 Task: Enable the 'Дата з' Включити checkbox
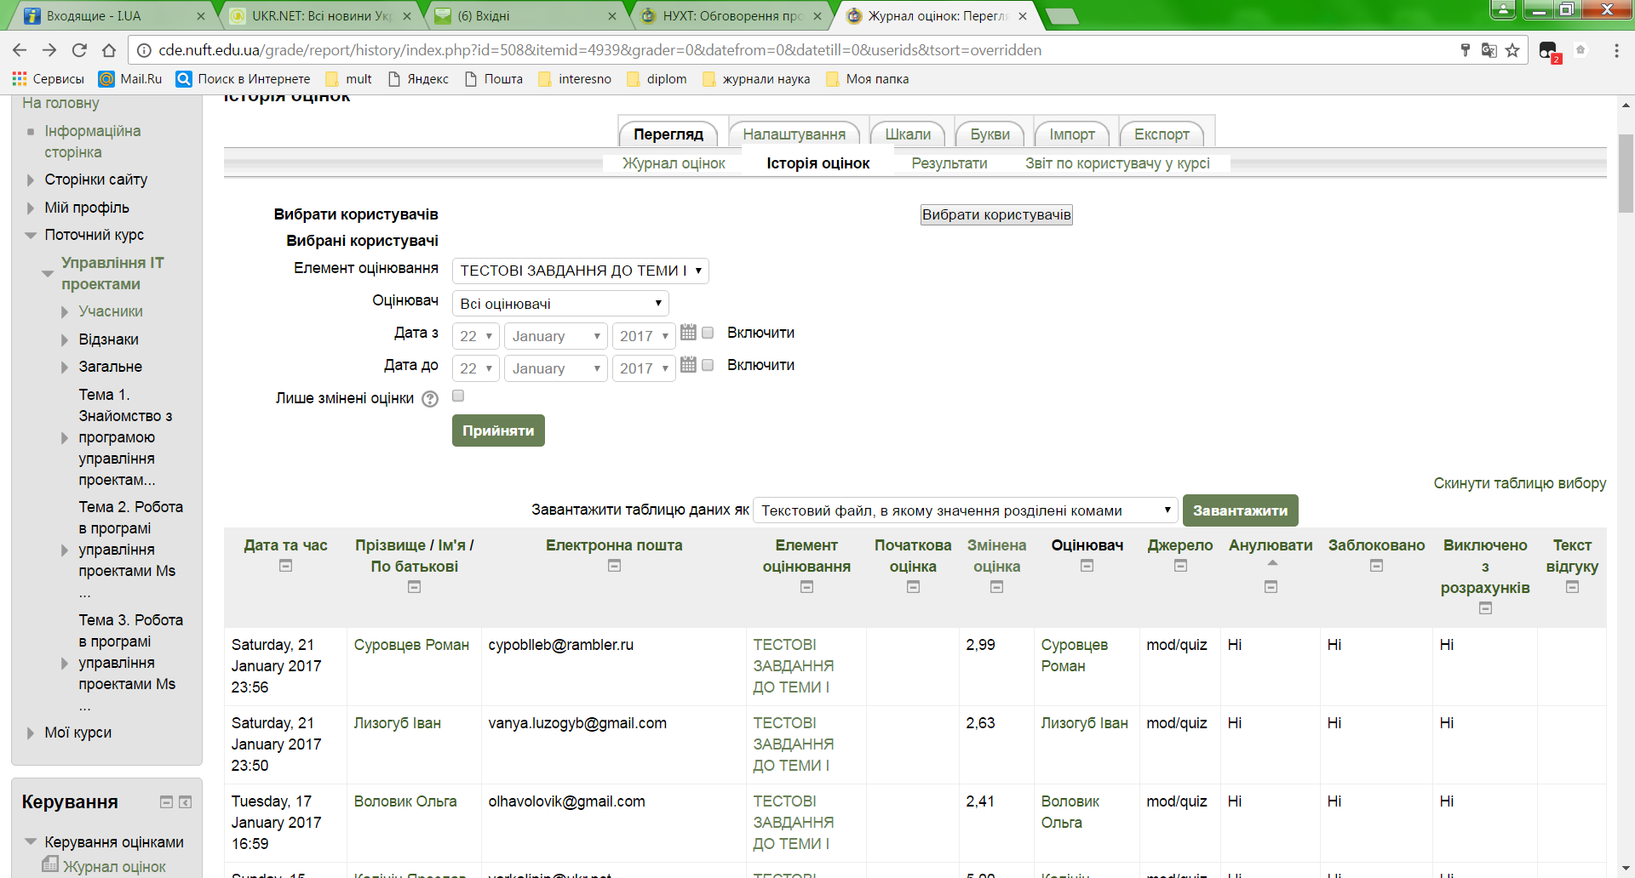[708, 333]
